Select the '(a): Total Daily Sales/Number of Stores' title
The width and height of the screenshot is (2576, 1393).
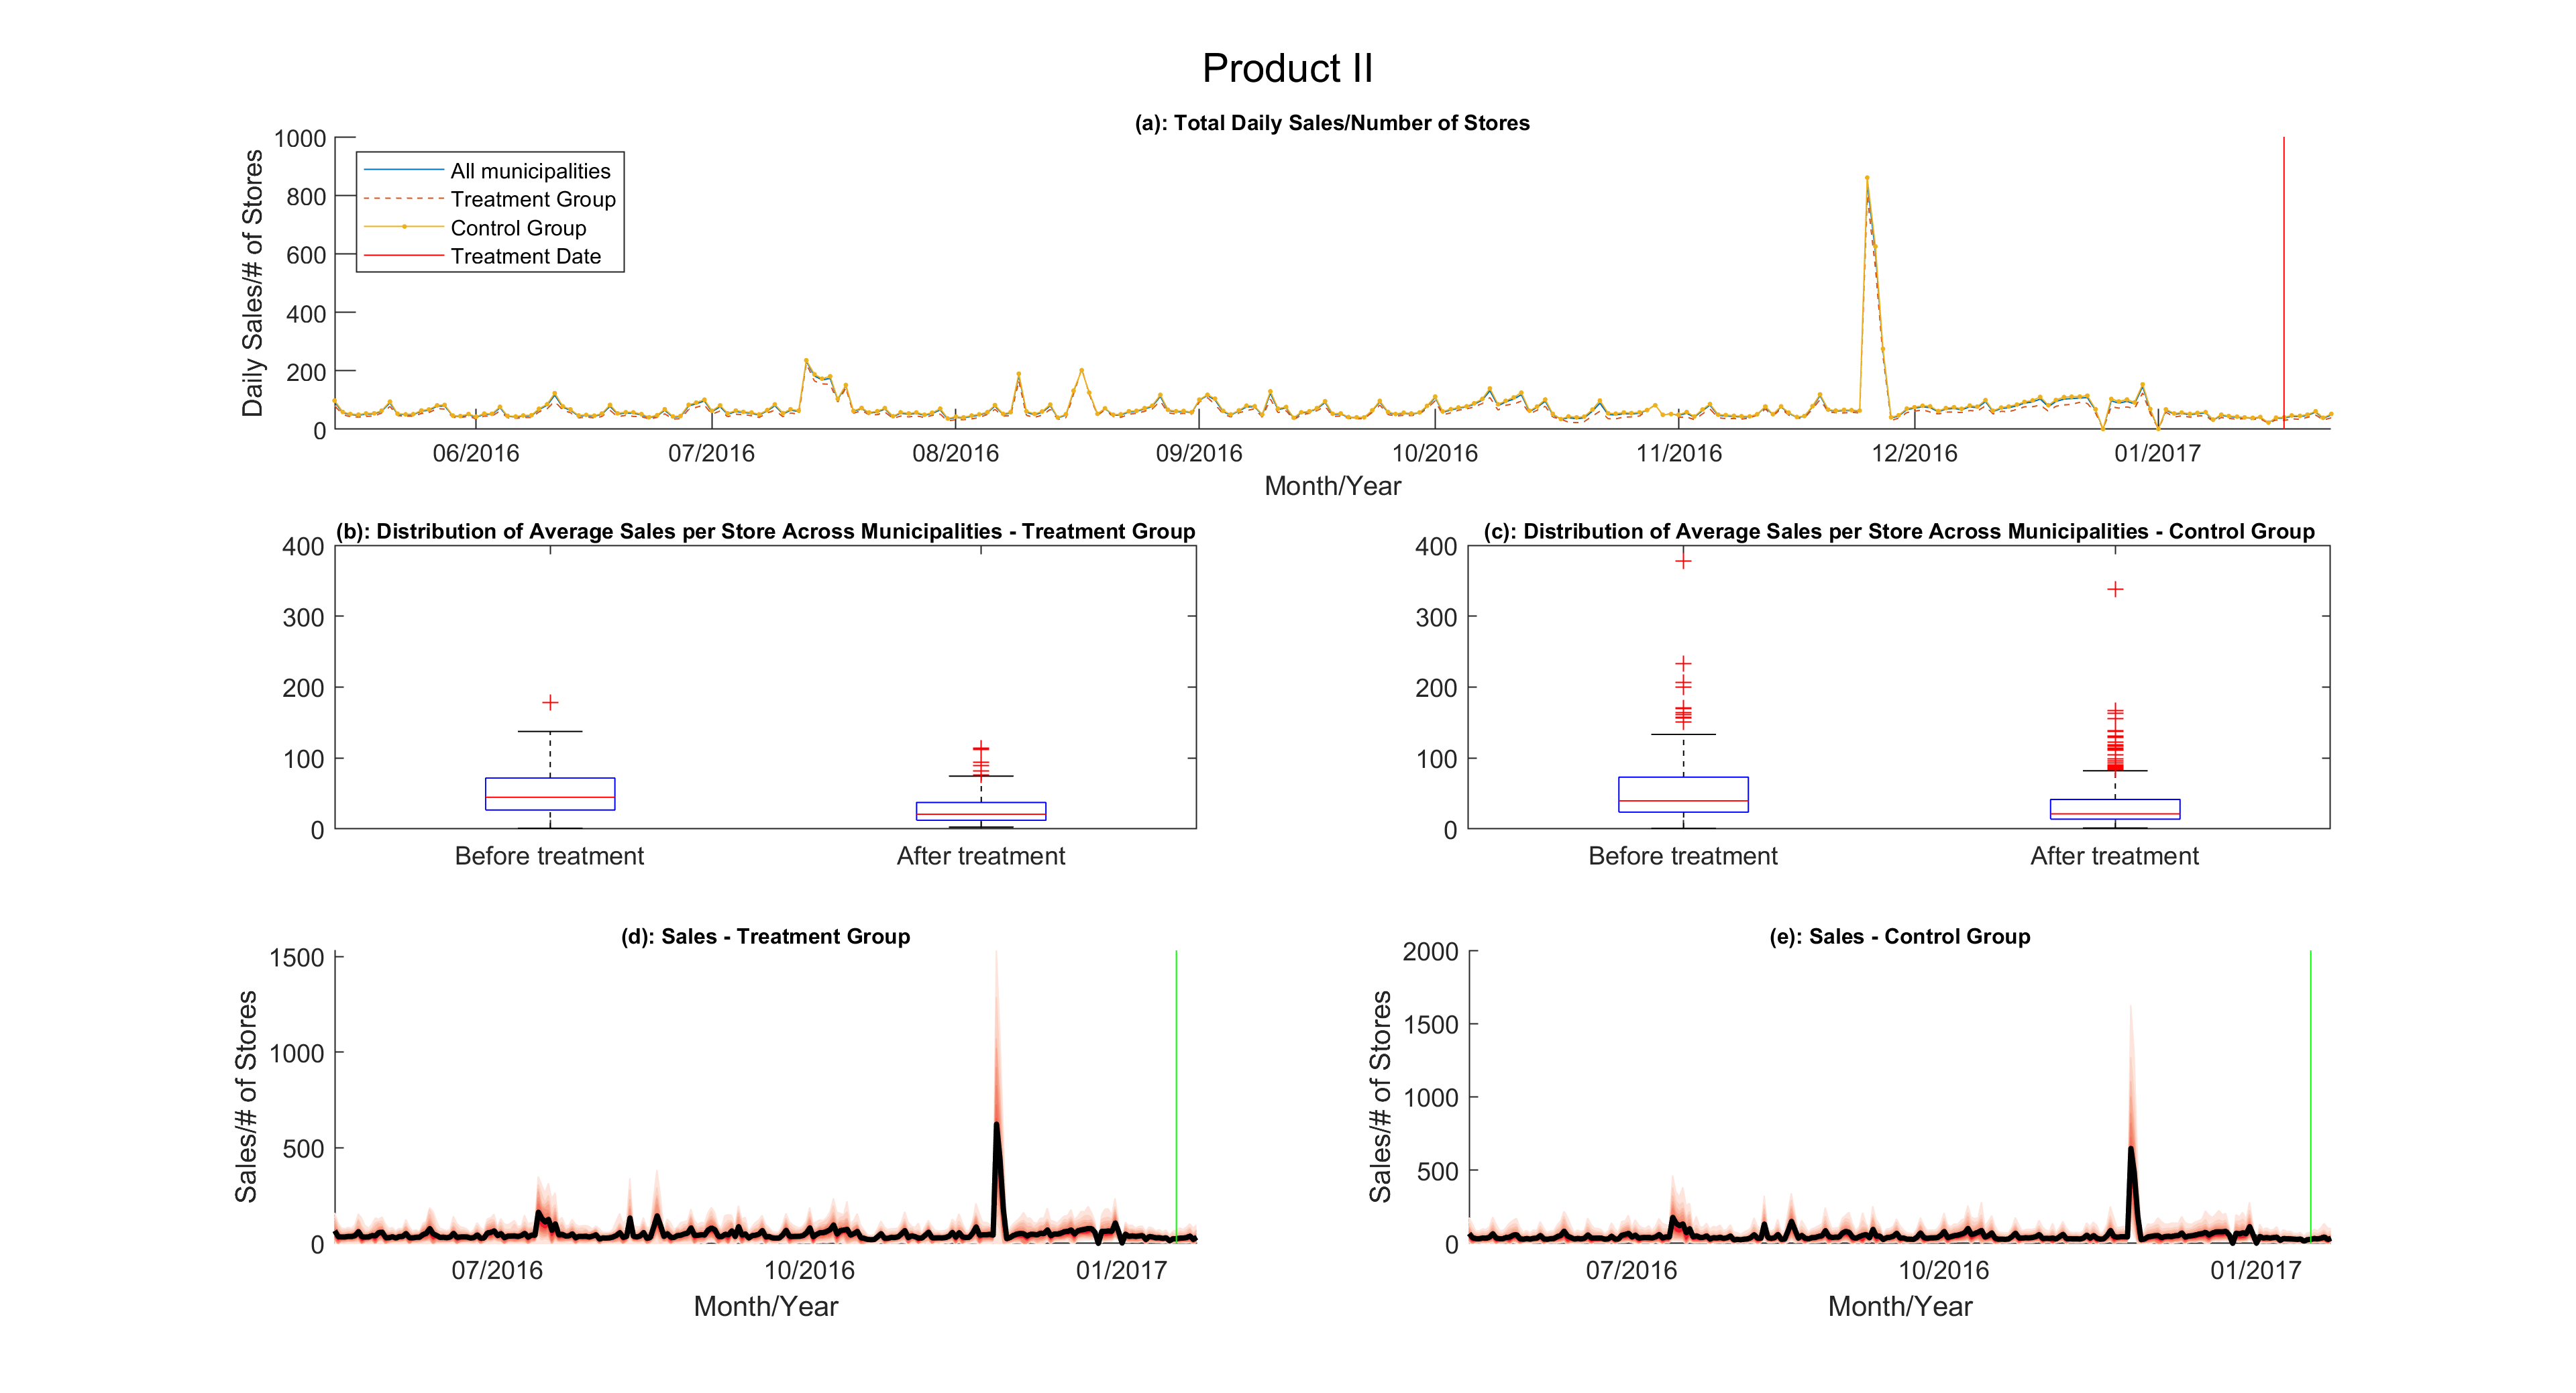1331,123
